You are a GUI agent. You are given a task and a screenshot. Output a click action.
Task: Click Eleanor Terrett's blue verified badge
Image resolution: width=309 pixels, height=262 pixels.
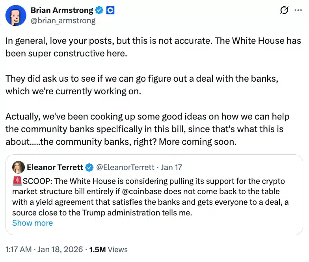pyautogui.click(x=89, y=167)
